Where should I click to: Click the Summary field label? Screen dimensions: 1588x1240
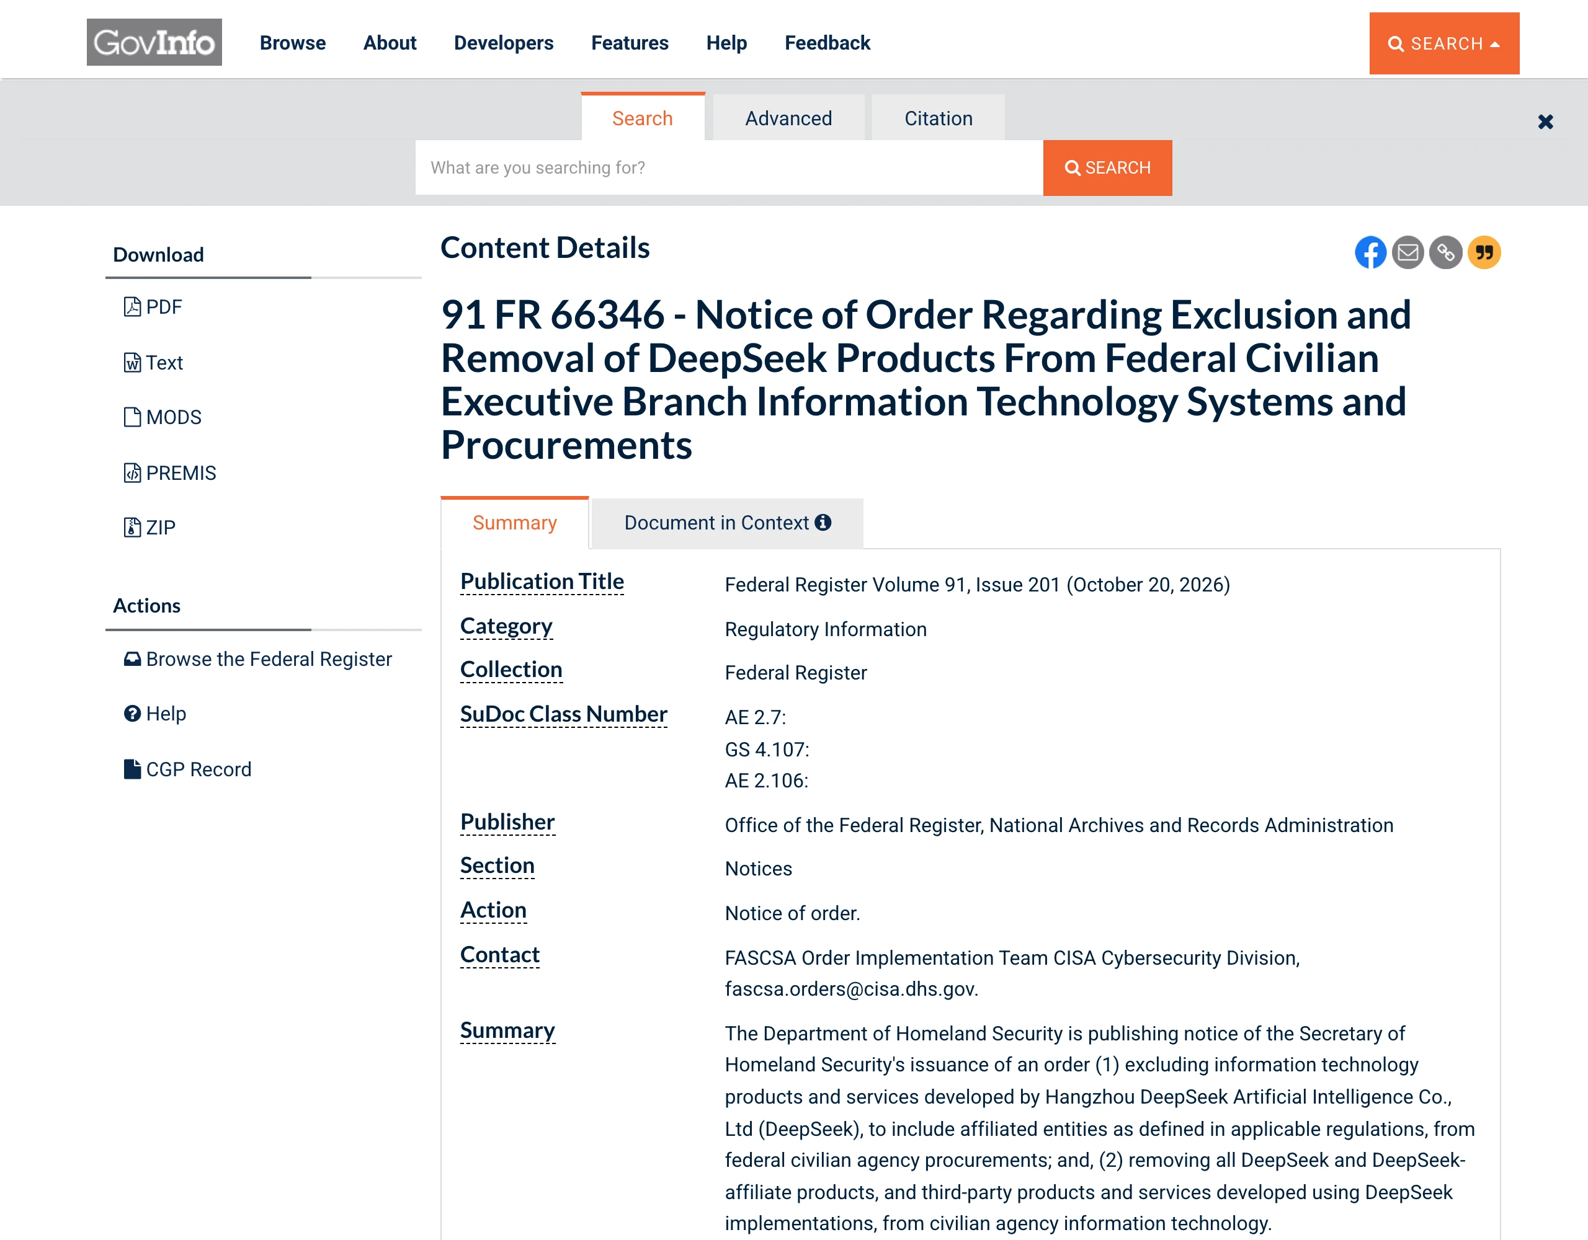pyautogui.click(x=507, y=1030)
